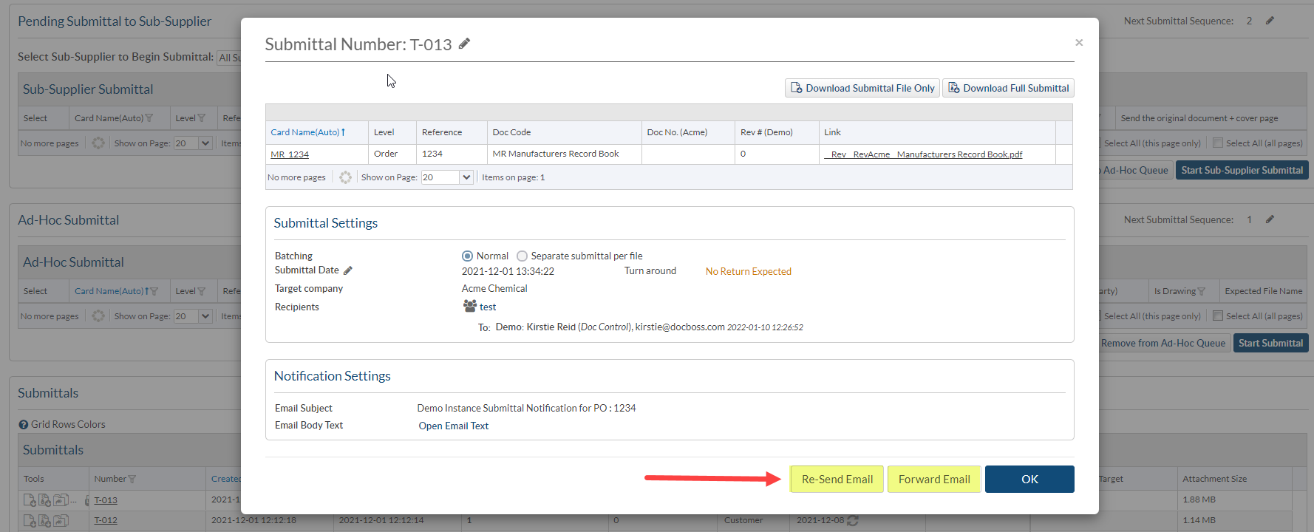Filter the Ad-Hoc Card Name(Auto) column
The image size is (1314, 532).
[154, 291]
